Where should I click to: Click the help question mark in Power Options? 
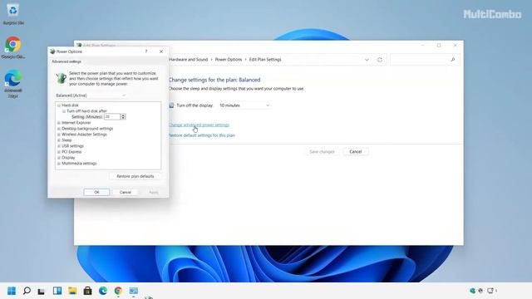click(x=146, y=51)
